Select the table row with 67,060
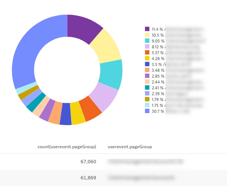Viewport: 227px width, 187px height. tap(113, 161)
